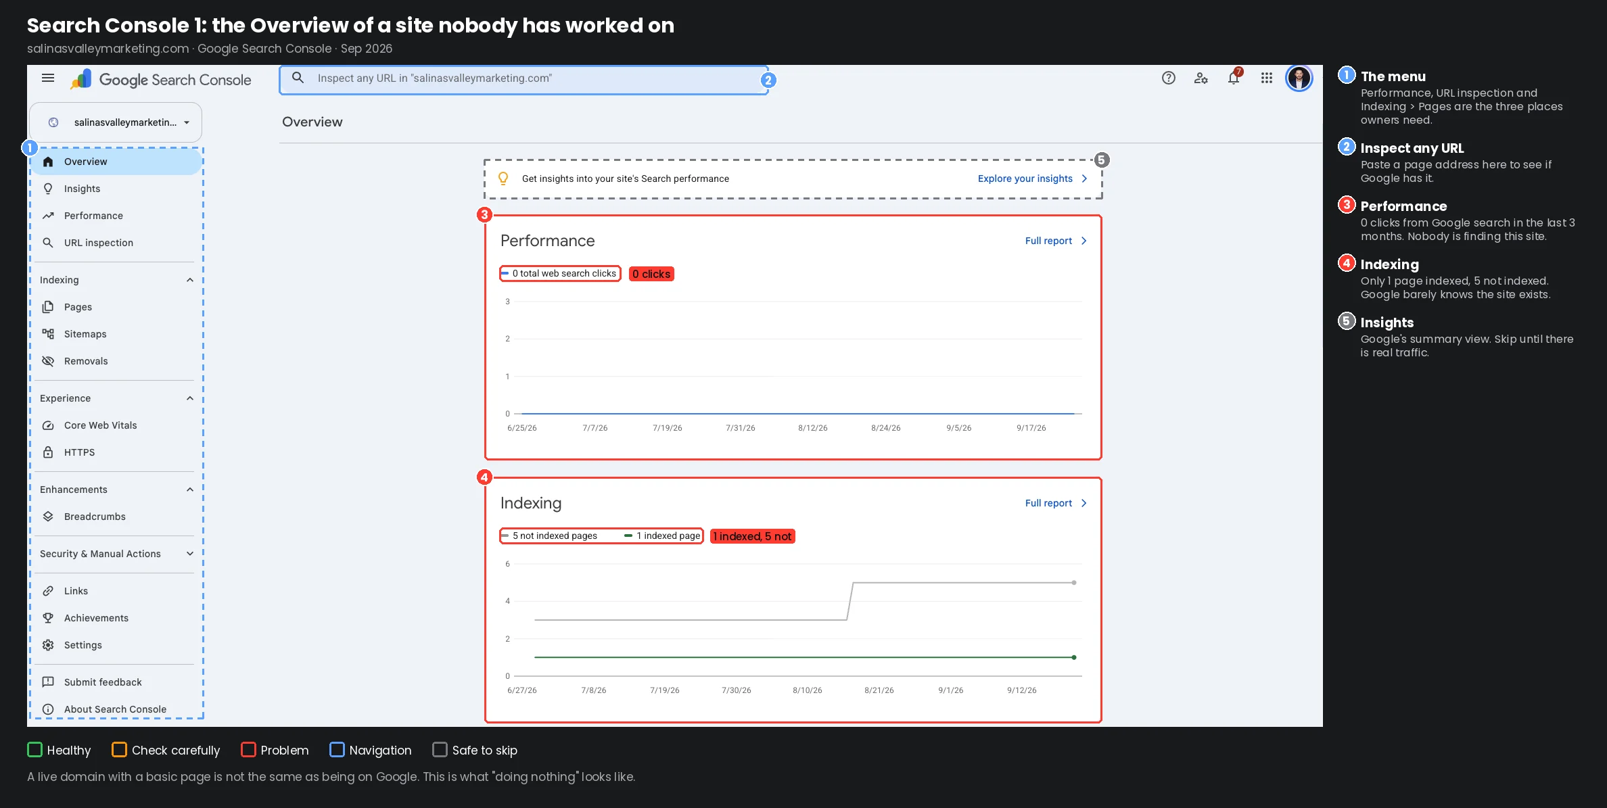This screenshot has height=808, width=1607.
Task: Click the grey not-indexed line endpoint
Action: coord(1074,582)
